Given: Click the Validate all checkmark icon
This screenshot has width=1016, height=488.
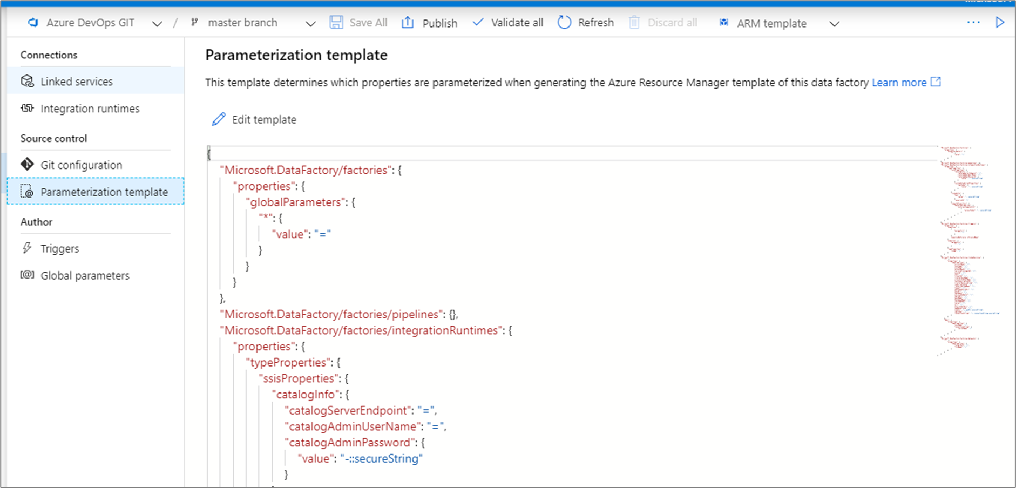Looking at the screenshot, I should click(x=478, y=22).
